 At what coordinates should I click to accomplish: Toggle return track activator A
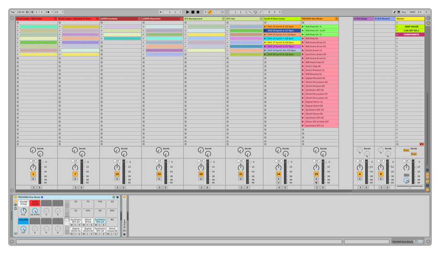click(x=360, y=174)
